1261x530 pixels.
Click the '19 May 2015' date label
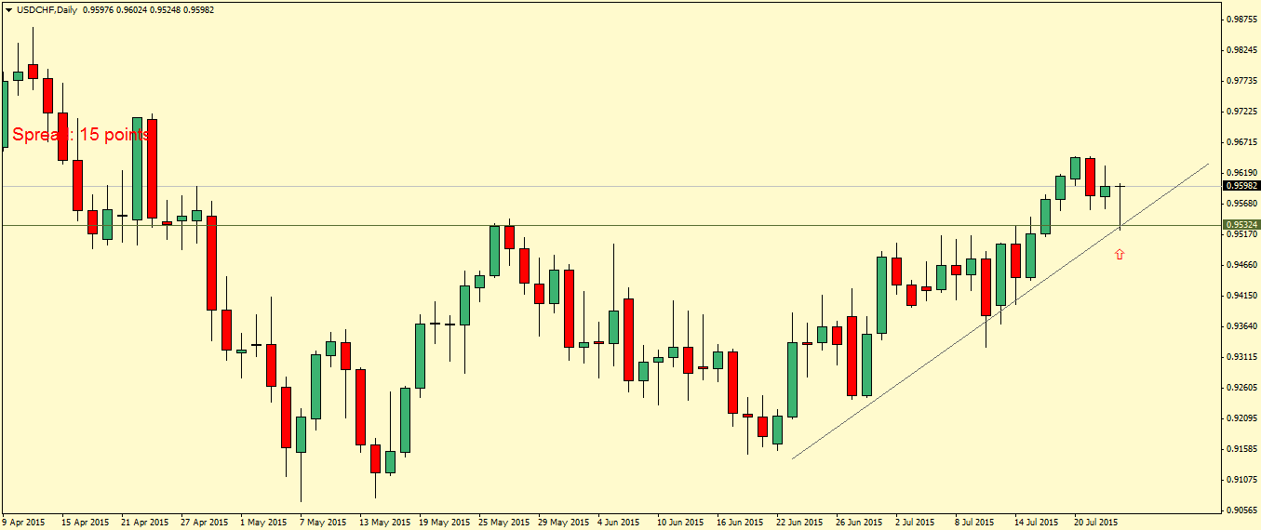[446, 522]
